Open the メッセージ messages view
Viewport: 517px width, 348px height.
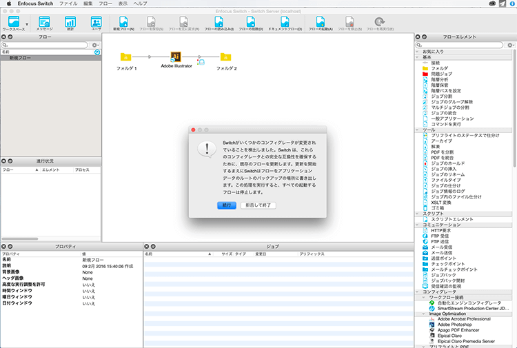44,23
